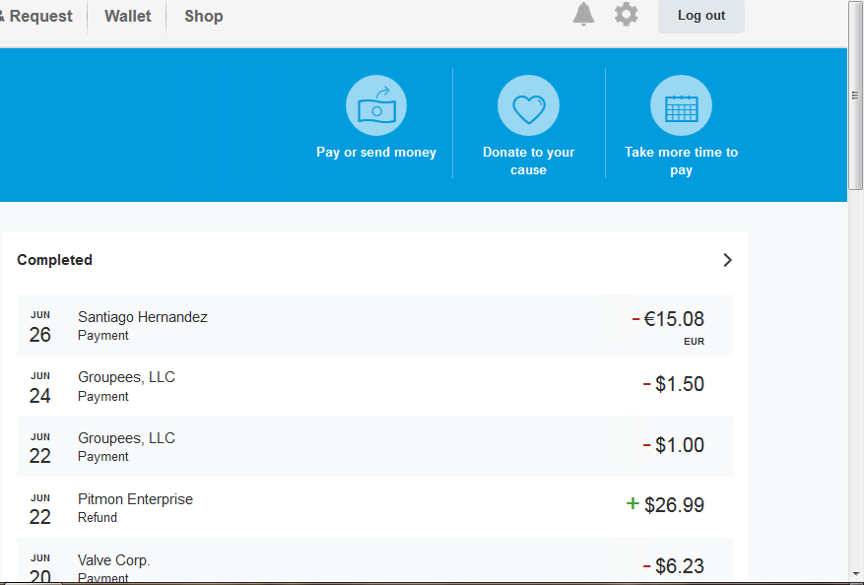
Task: Select the Pay or send money label
Action: (x=376, y=152)
